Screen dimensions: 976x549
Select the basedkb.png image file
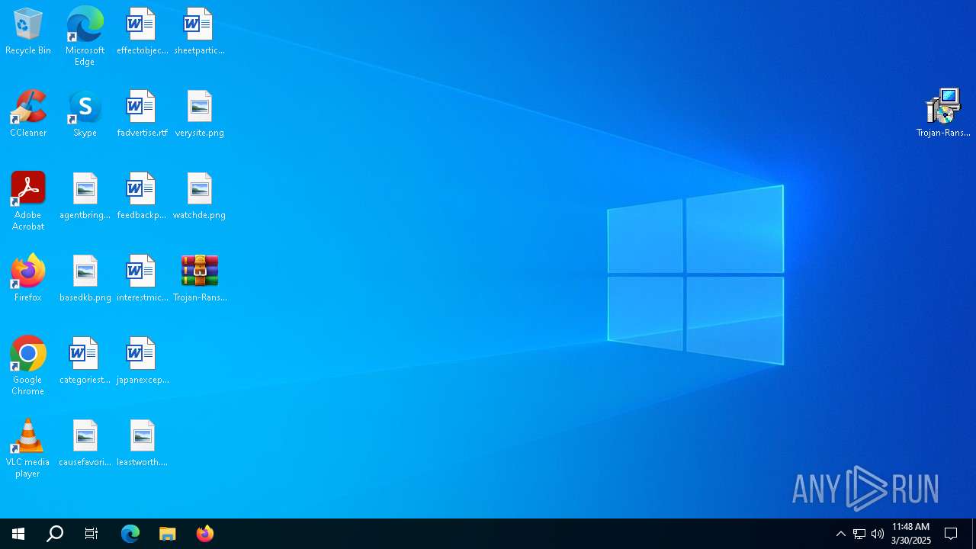85,279
